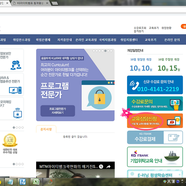The width and height of the screenshot is (186, 186).
Task: Open the 온라인 문의 menu item
Action: (x=172, y=40)
